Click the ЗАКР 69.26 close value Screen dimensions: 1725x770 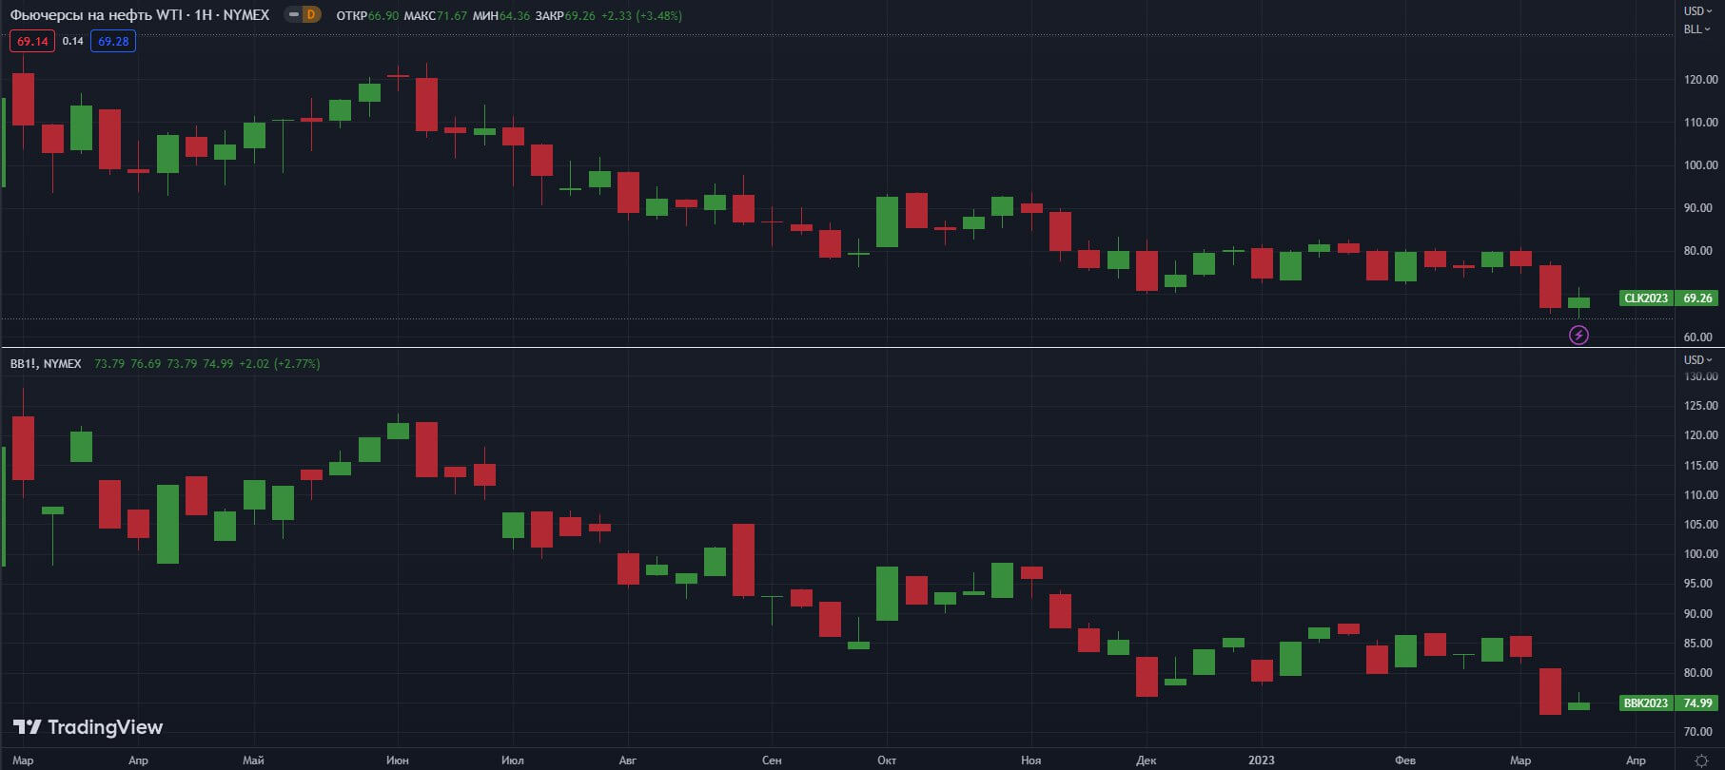pos(565,15)
